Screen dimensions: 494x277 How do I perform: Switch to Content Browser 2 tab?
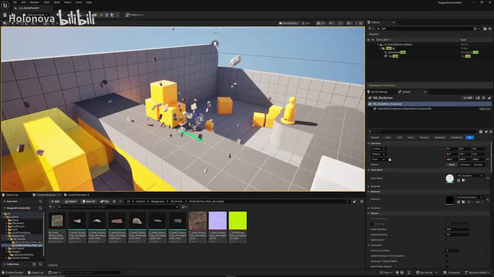78,195
